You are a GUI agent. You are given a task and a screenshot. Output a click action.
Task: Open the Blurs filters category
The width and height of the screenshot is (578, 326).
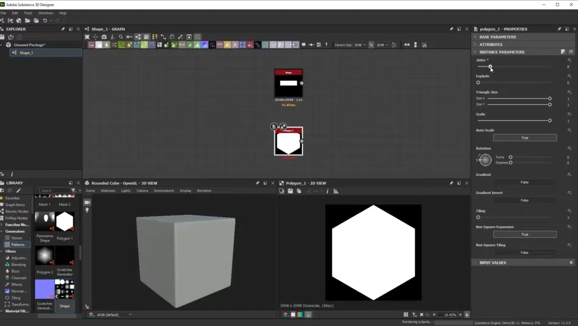click(x=17, y=271)
